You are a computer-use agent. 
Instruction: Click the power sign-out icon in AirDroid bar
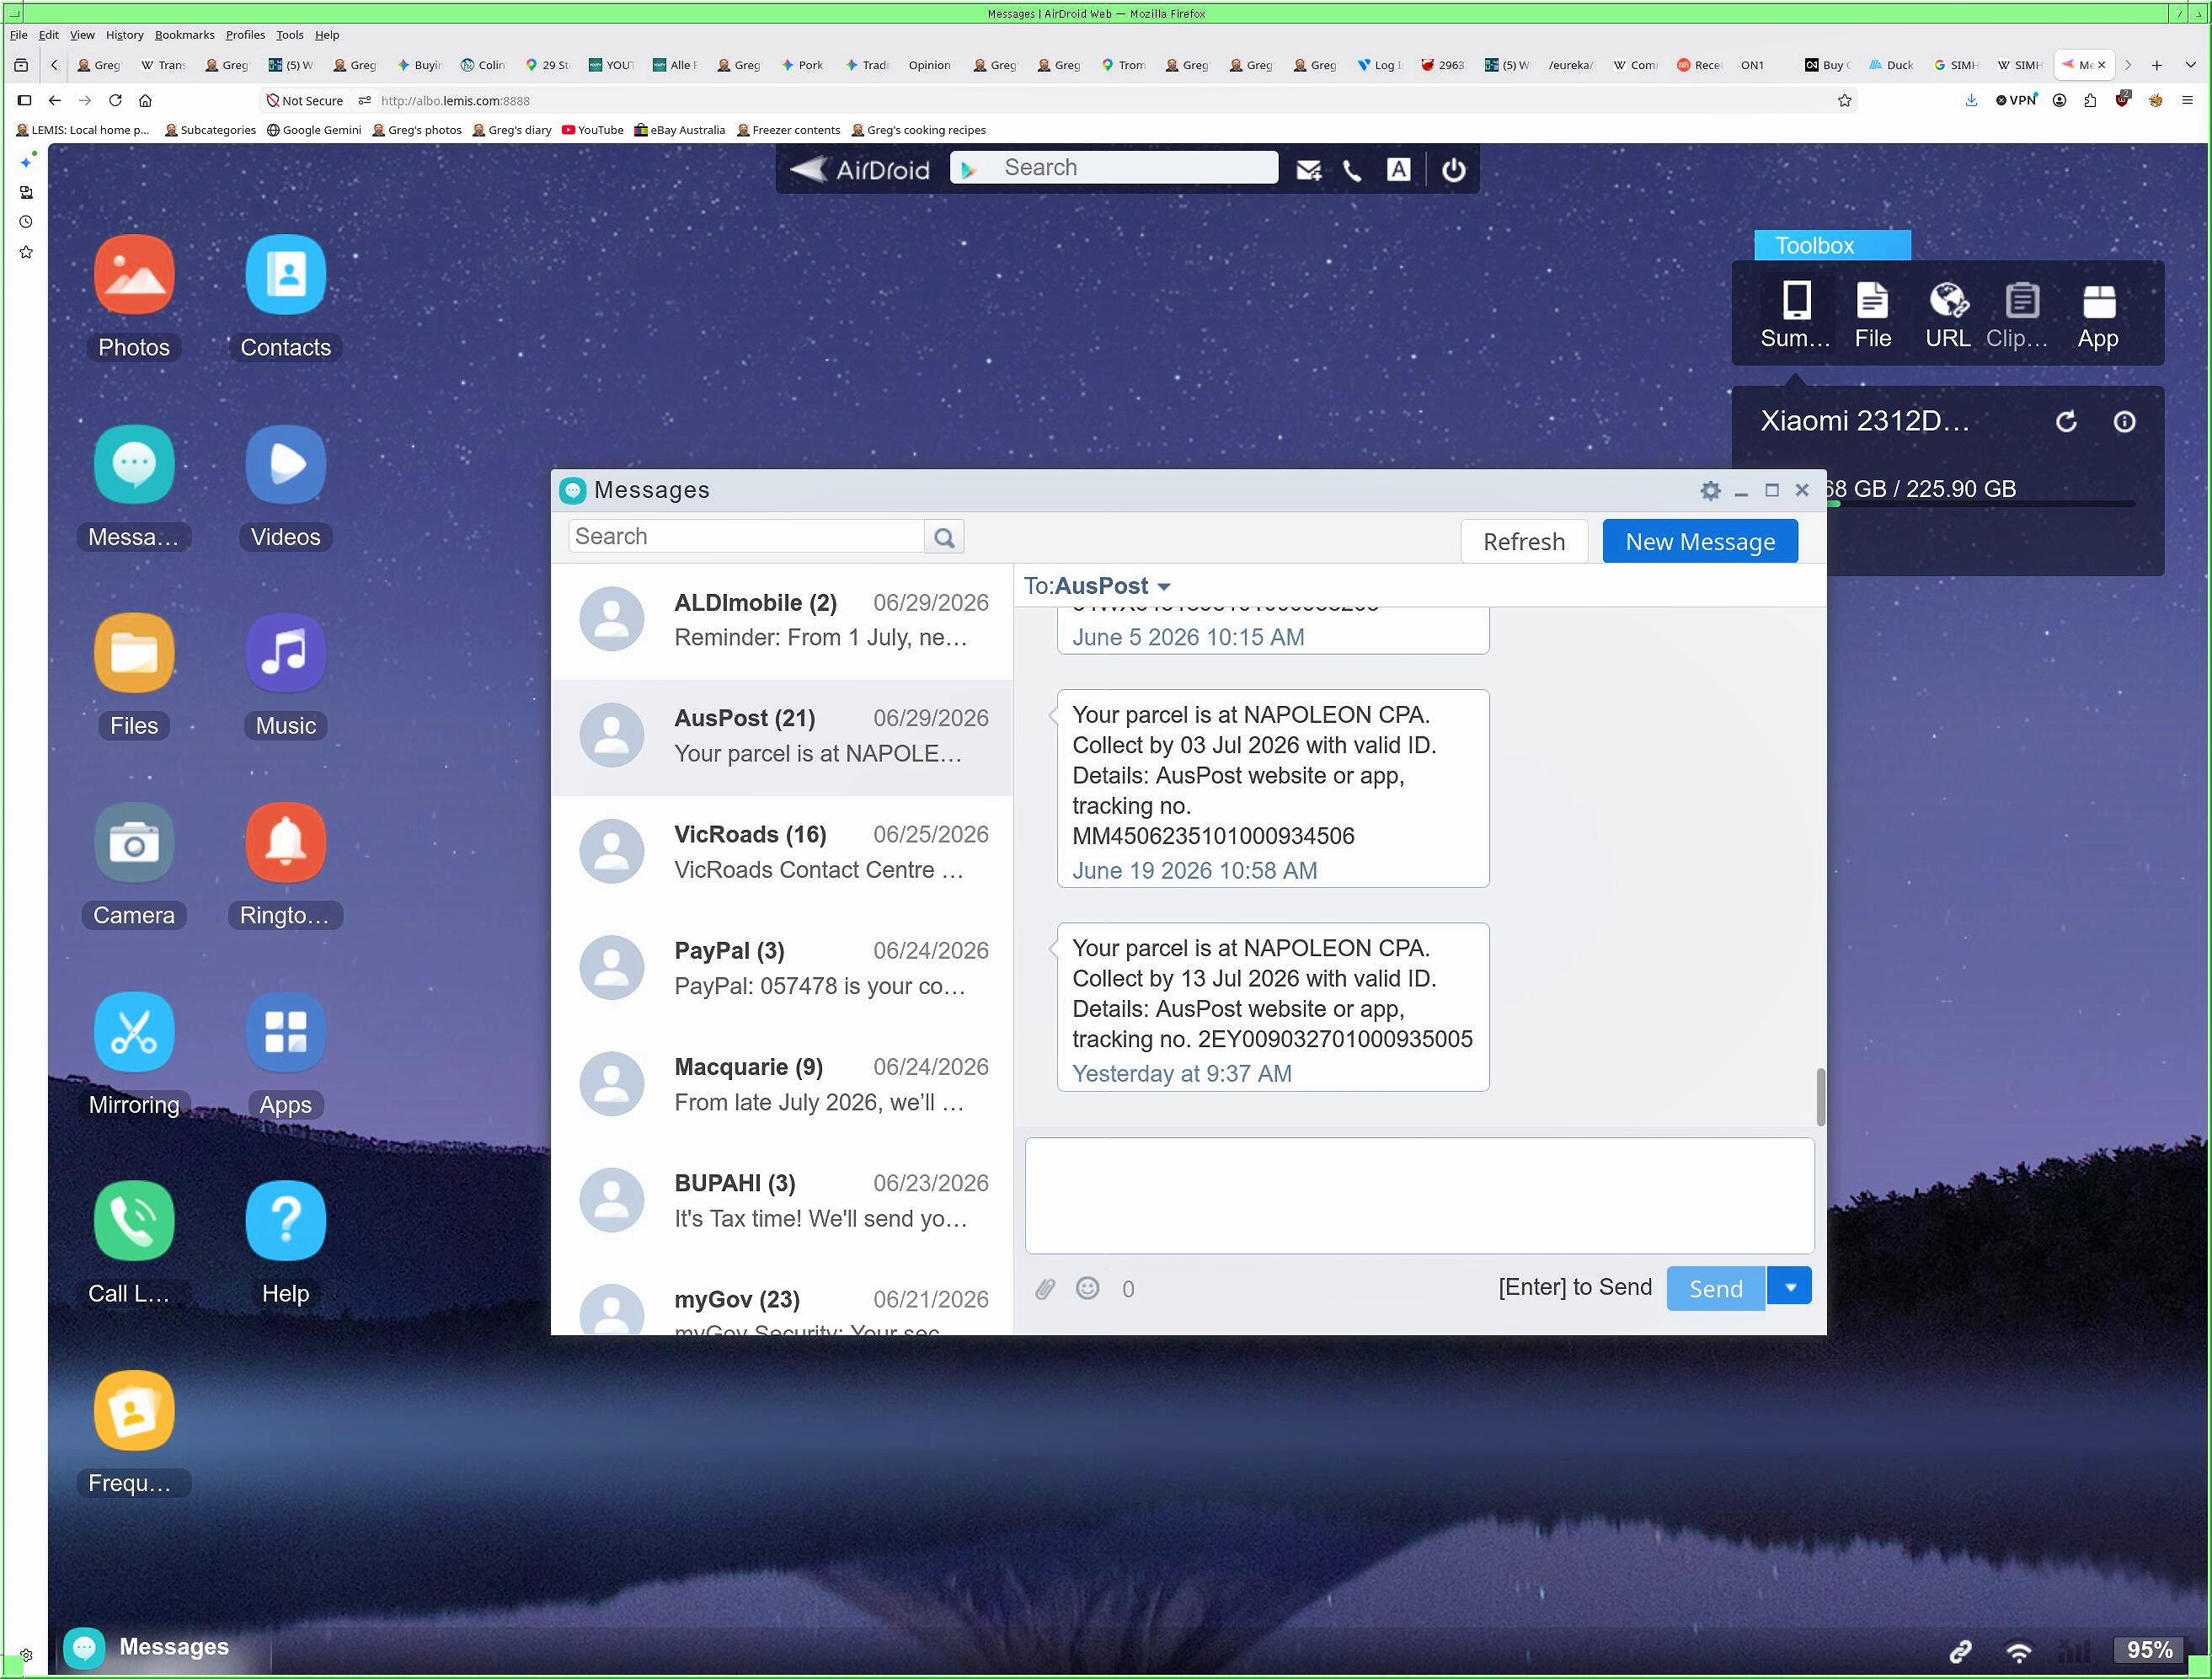pyautogui.click(x=1453, y=169)
